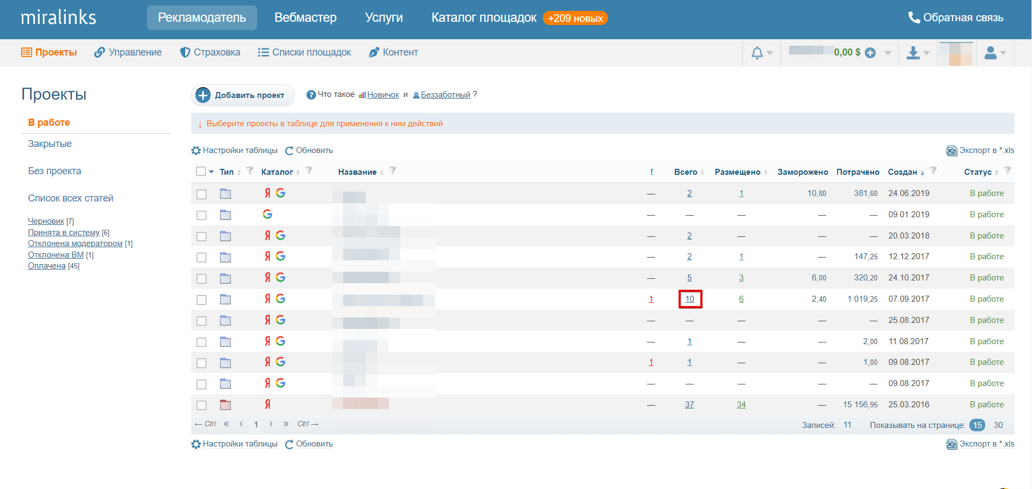
Task: Click the plus icon to add funds
Action: (x=870, y=53)
